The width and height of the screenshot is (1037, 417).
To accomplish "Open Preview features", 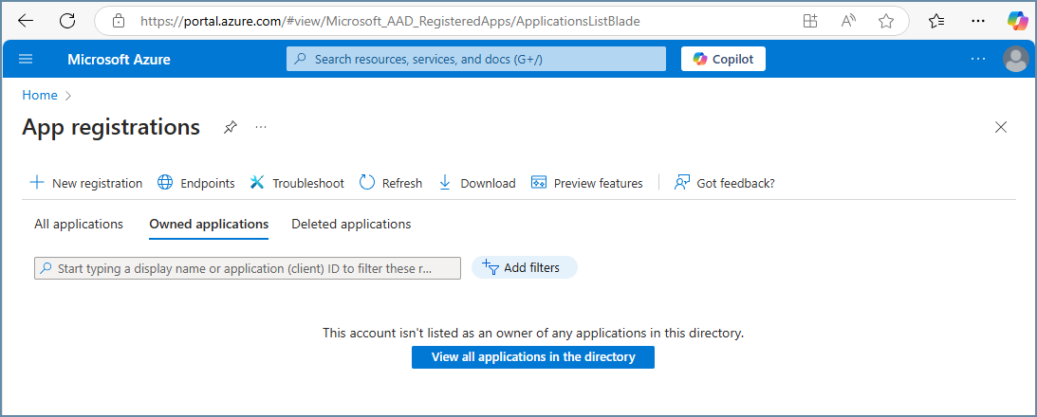I will coord(586,183).
